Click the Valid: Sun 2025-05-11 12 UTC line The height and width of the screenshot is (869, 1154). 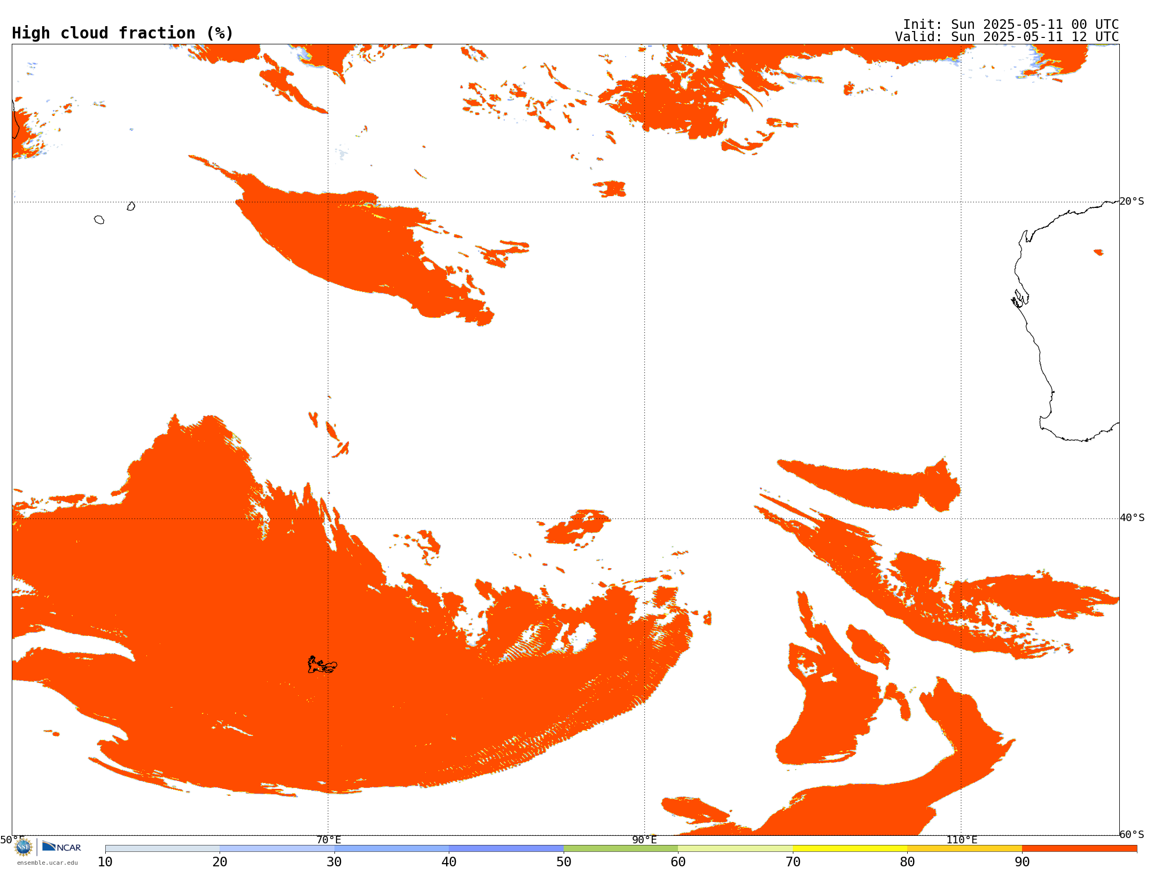[1007, 37]
